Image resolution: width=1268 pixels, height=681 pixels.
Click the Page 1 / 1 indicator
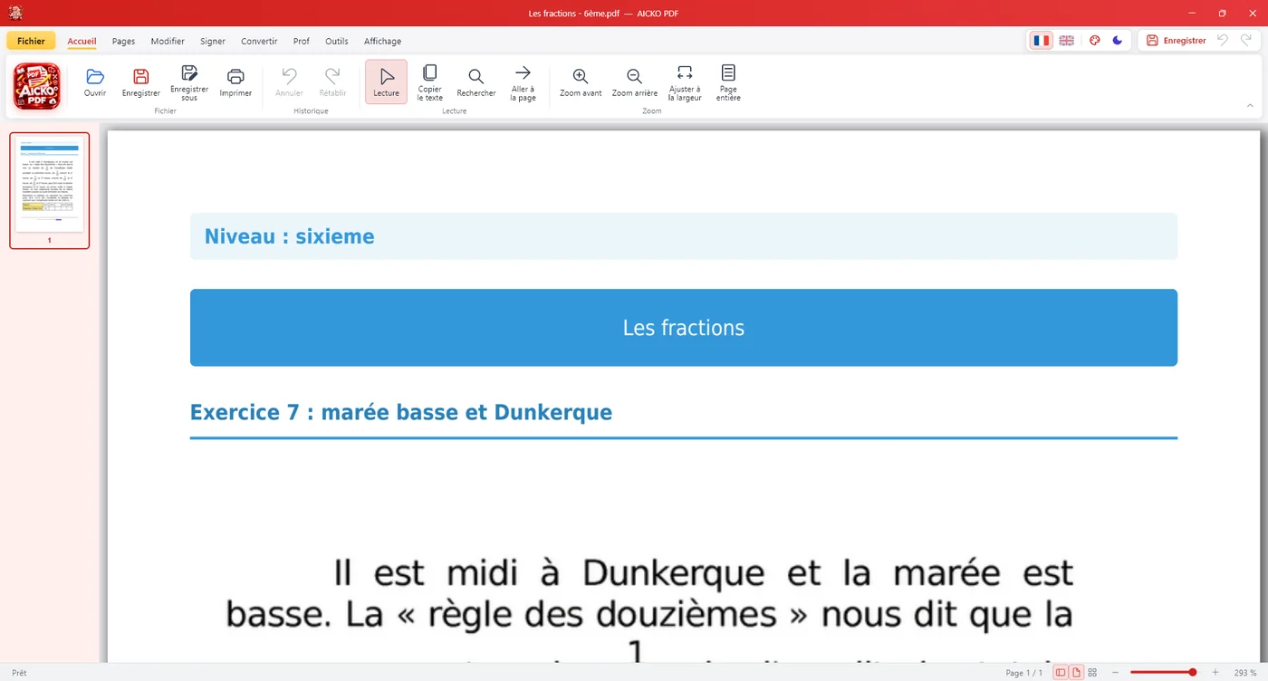pyautogui.click(x=1023, y=673)
